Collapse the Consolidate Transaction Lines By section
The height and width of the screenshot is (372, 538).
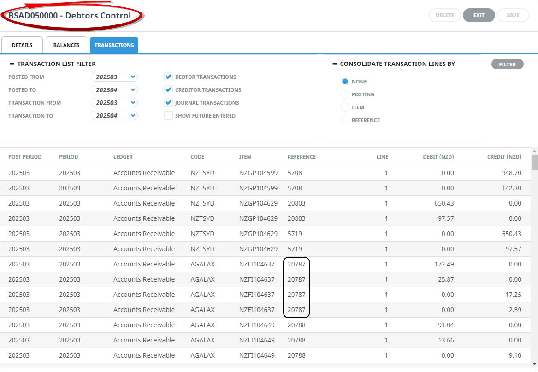point(335,64)
